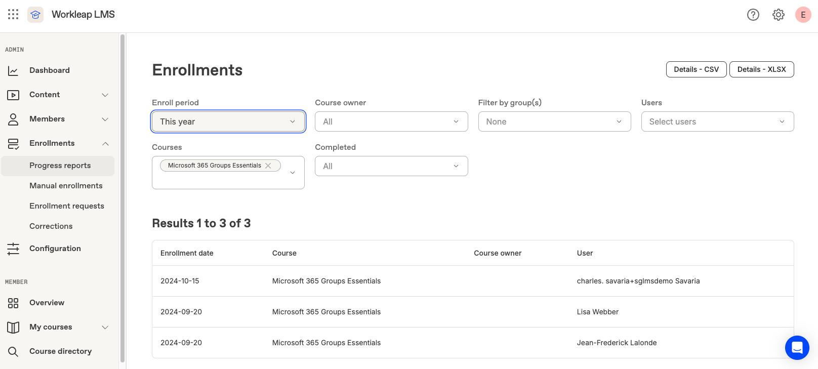The width and height of the screenshot is (818, 369).
Task: Select user charles. savaria+sglmsdemo Savaria
Action: coord(638,281)
